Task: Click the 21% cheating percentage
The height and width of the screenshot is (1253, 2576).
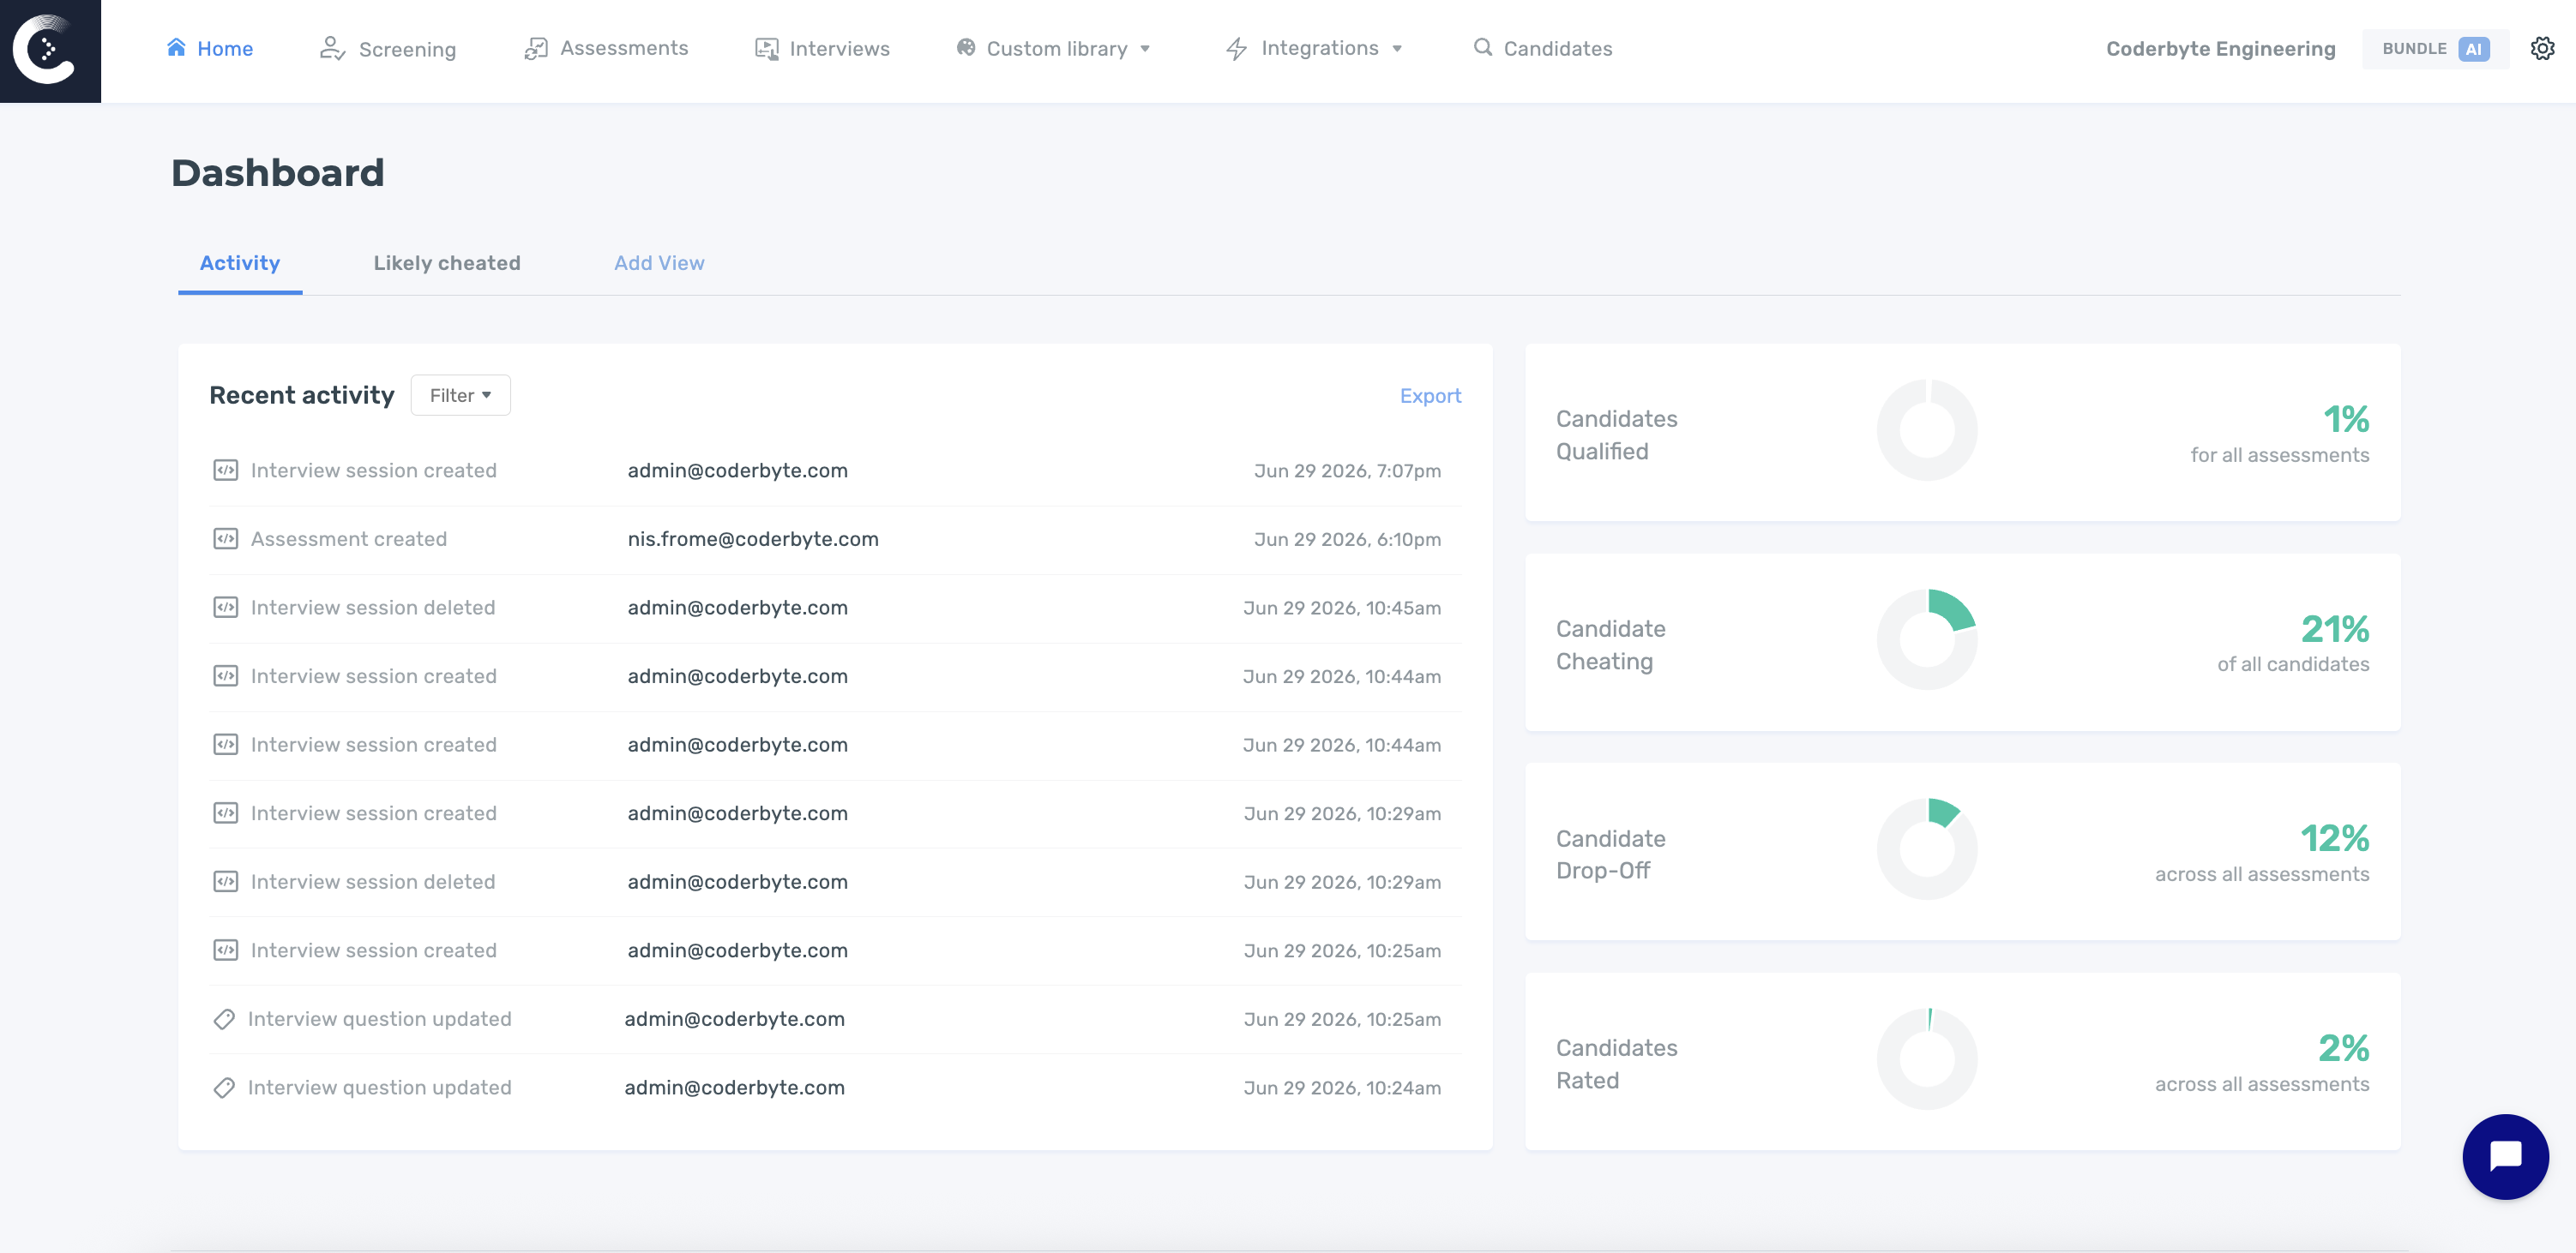Action: coord(2334,629)
